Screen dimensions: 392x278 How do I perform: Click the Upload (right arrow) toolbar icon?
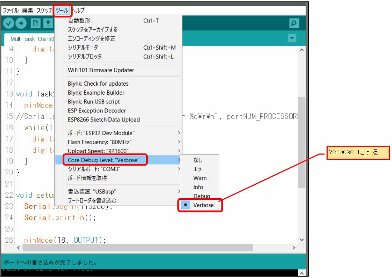tap(21, 23)
